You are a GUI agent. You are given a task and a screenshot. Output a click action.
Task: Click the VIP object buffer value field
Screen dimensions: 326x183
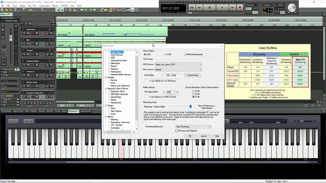[x=170, y=92]
